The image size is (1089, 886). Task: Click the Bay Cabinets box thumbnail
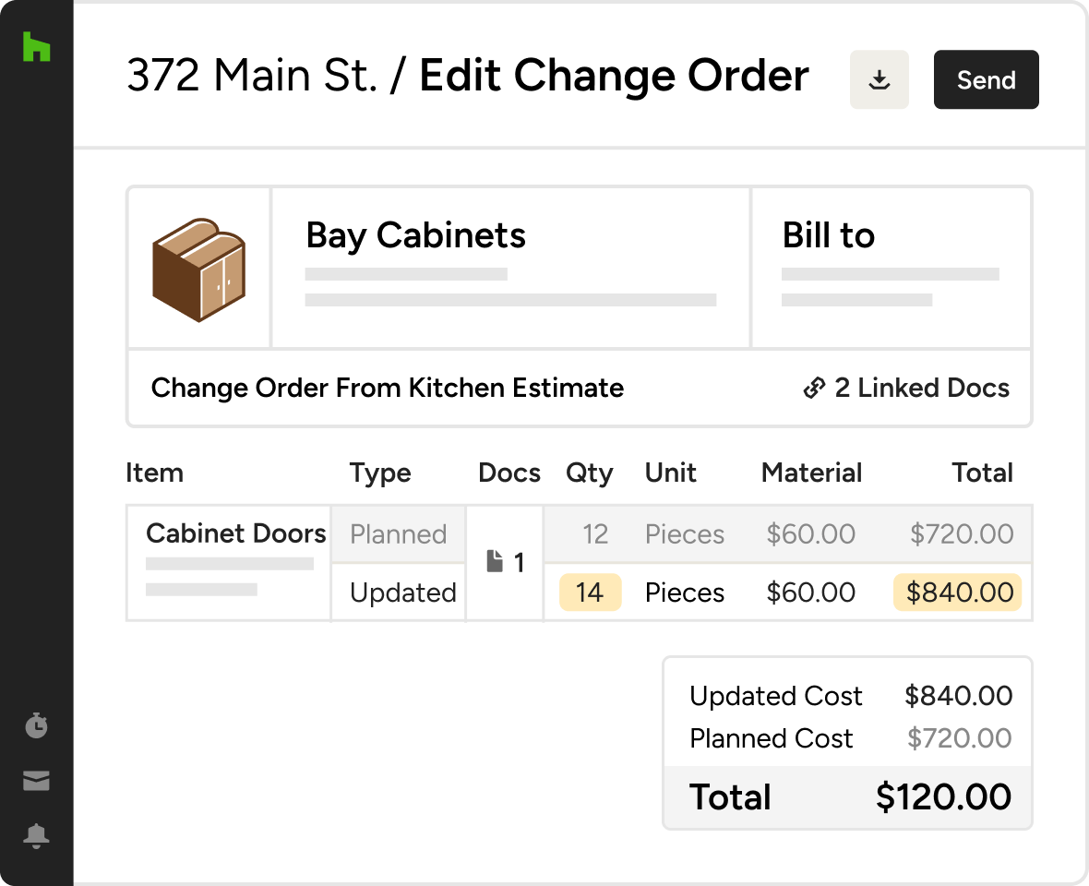click(x=198, y=269)
